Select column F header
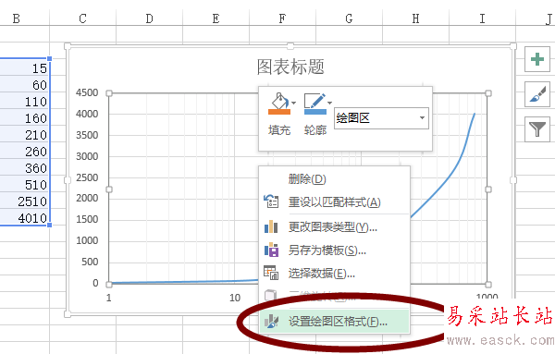This screenshot has width=555, height=354. pos(282,18)
